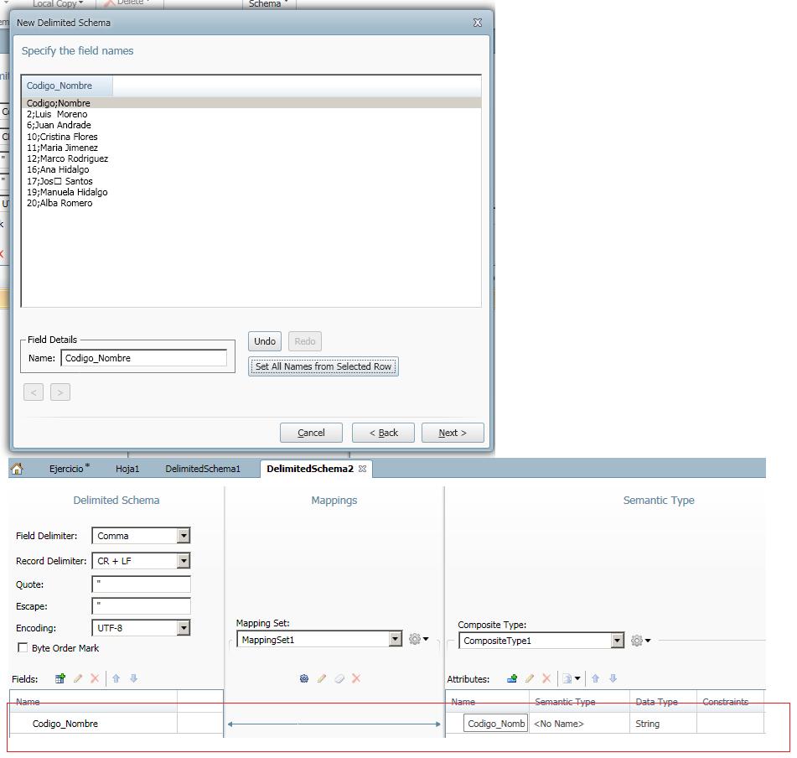Switch to the Hoja1 tab
Screen dimensions: 797x758
127,469
